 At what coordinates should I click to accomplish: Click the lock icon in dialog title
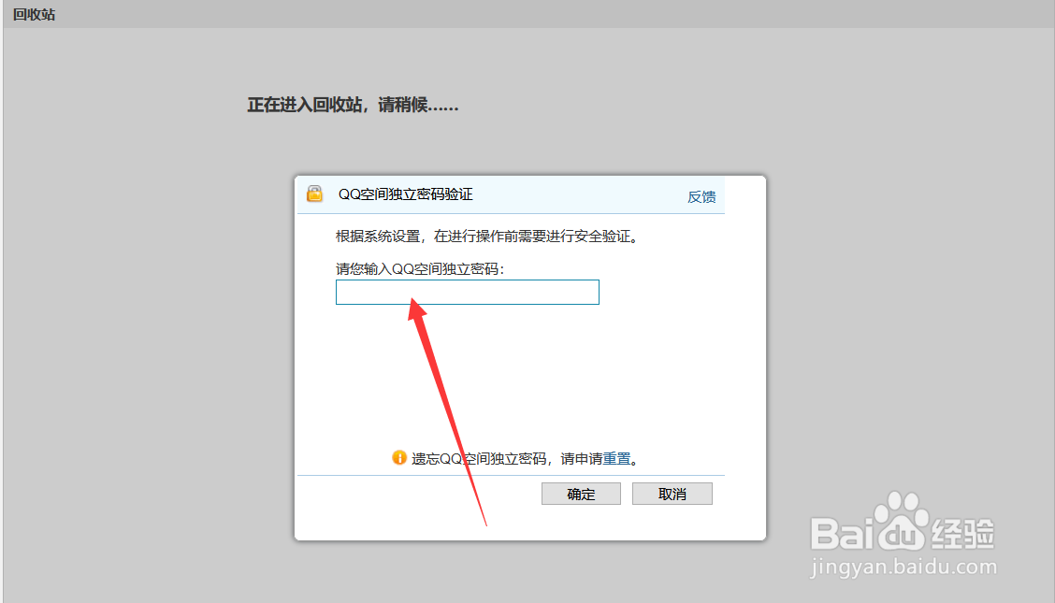click(x=314, y=194)
